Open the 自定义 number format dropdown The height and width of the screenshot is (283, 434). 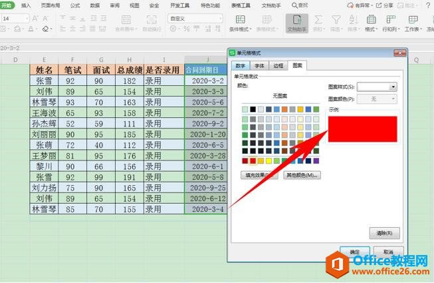click(x=195, y=19)
